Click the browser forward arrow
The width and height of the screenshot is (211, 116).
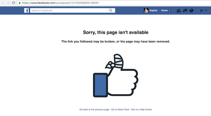(x=8, y=3)
